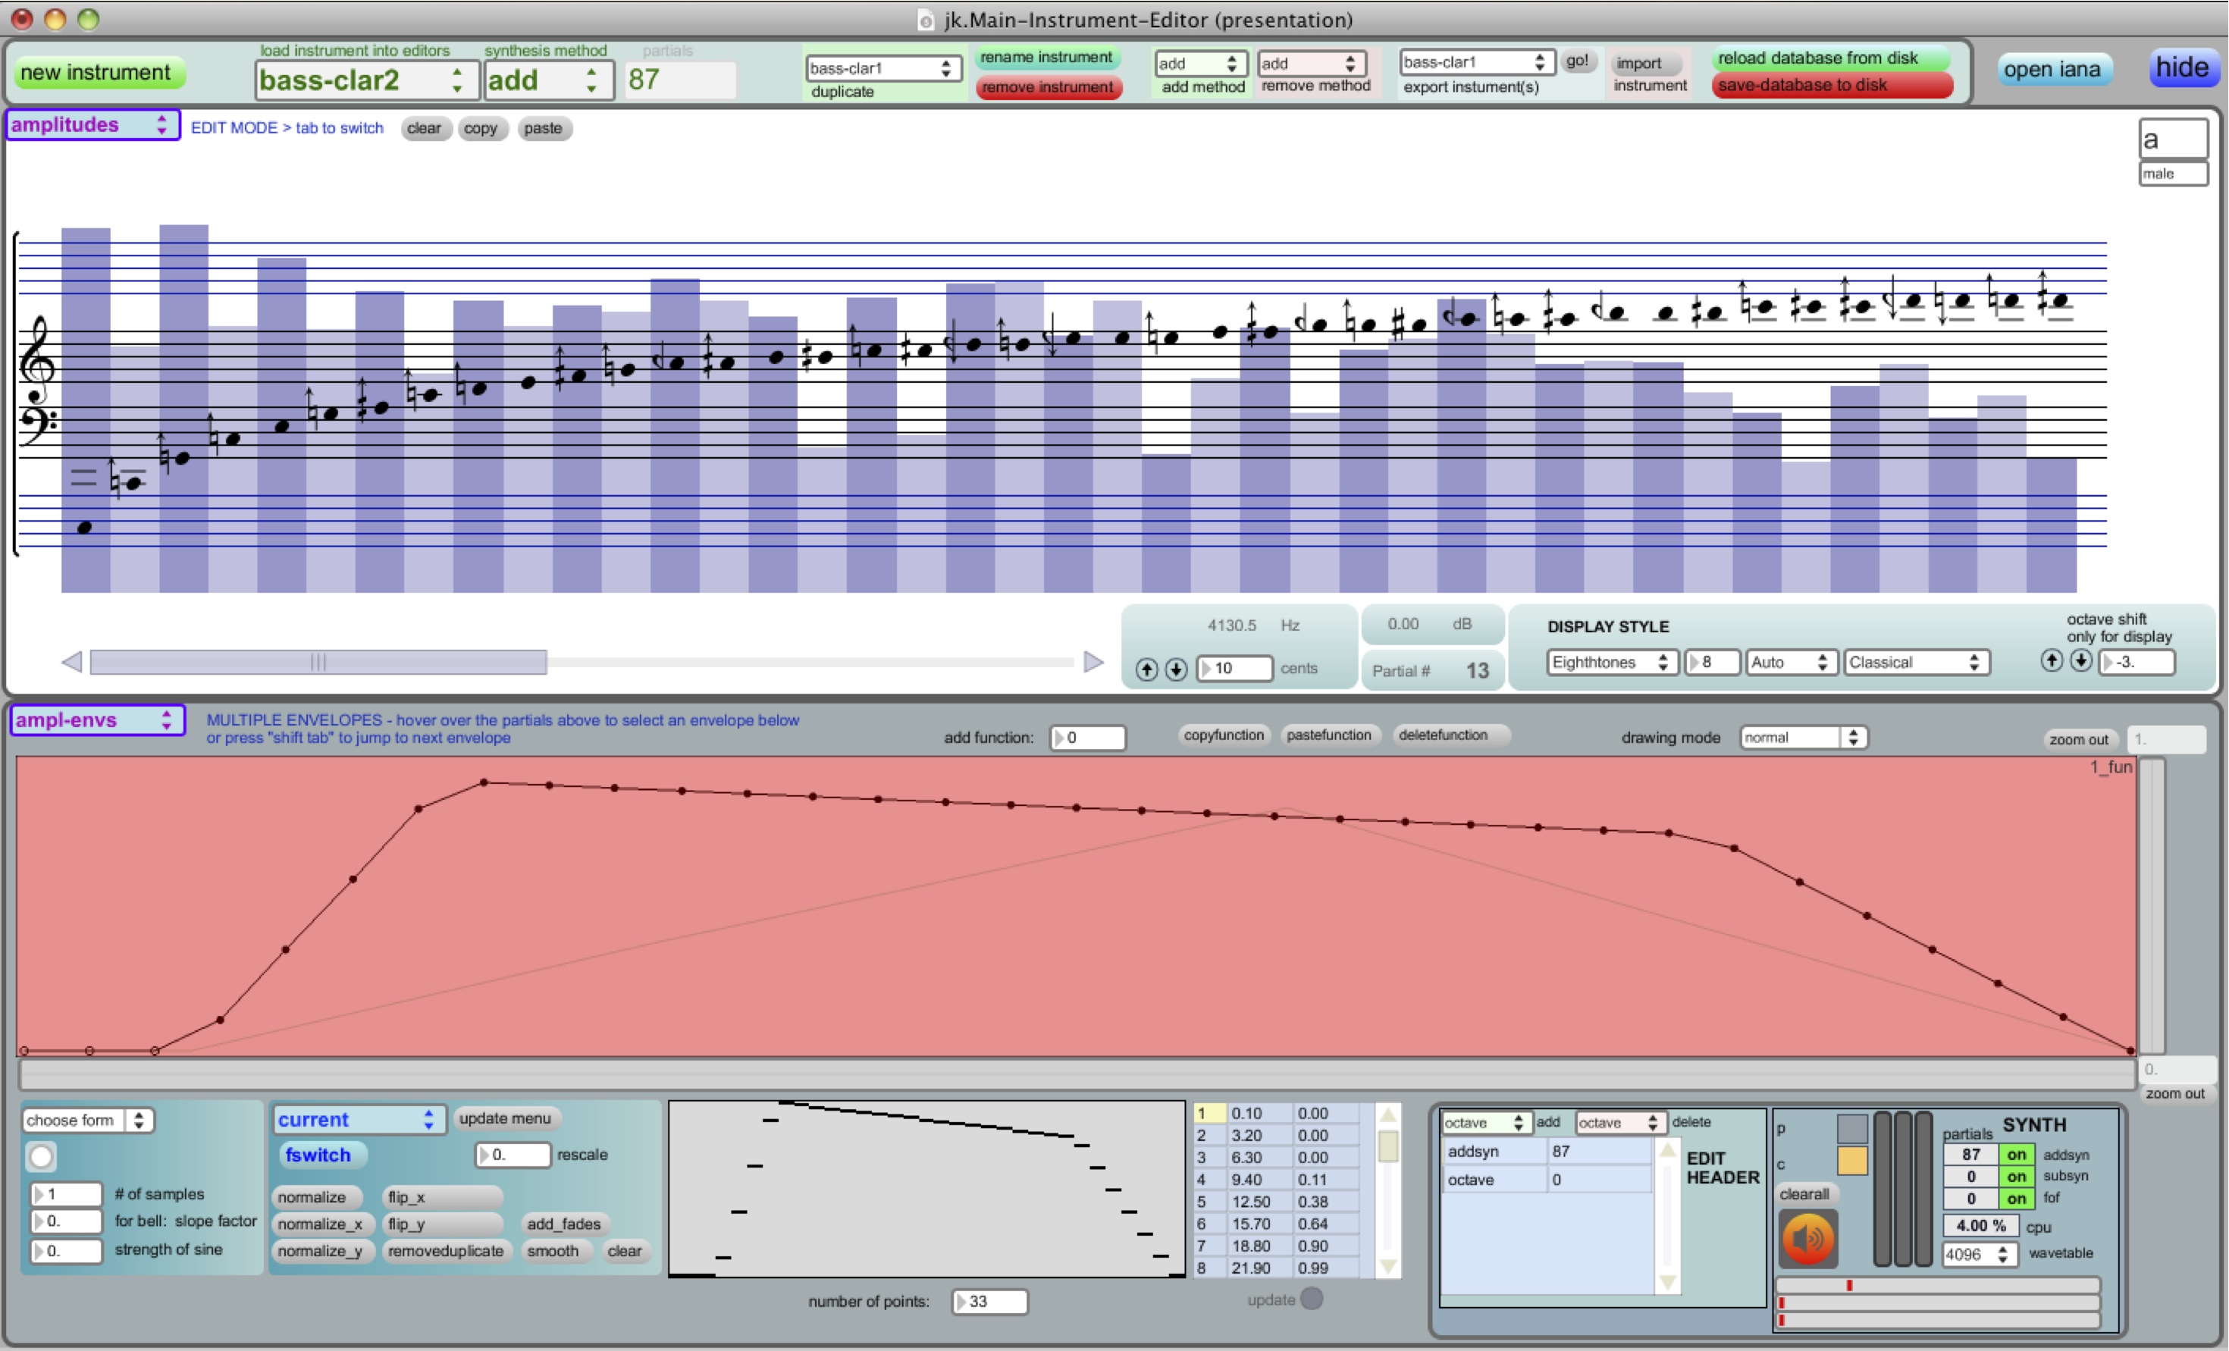Toggle the round choose form button
This screenshot has width=2229, height=1351.
pos(42,1155)
